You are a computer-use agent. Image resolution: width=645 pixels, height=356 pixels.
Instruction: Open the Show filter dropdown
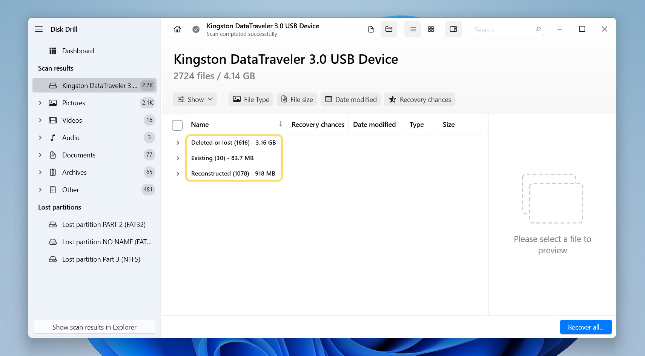tap(195, 99)
